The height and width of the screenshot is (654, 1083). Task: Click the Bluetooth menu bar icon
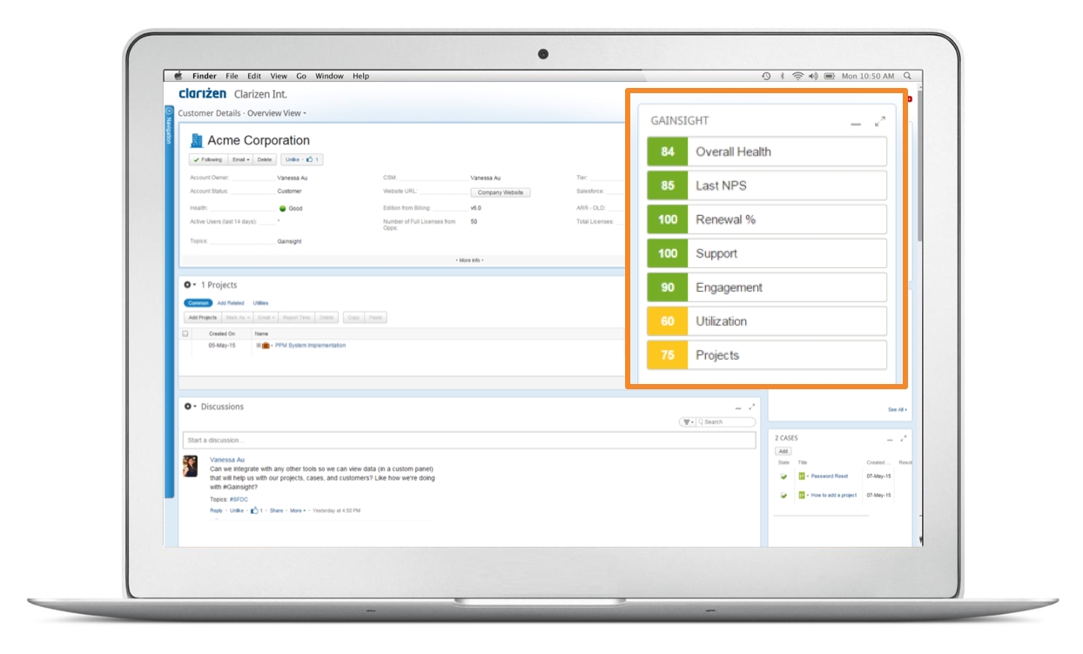783,77
